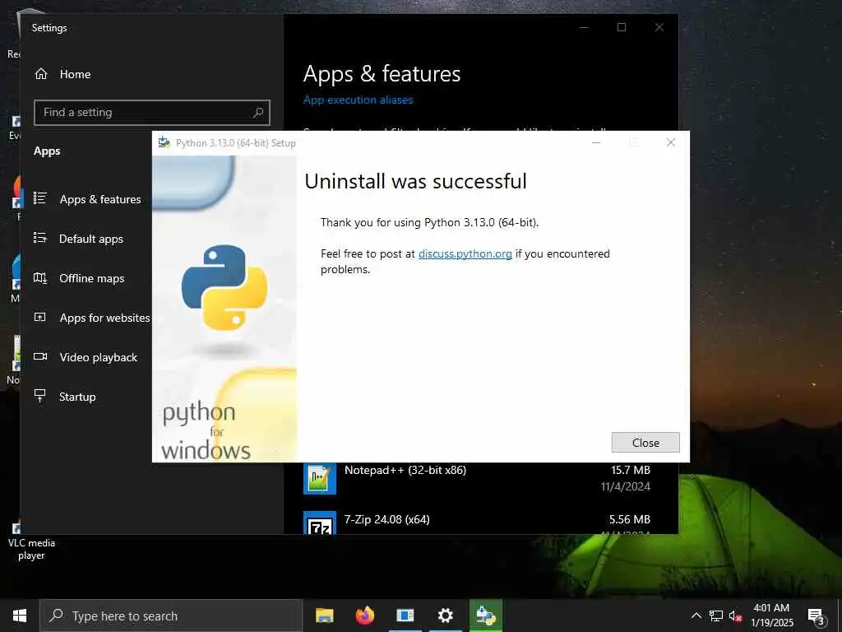Open Startup settings page
The width and height of the screenshot is (842, 632).
[x=77, y=397]
